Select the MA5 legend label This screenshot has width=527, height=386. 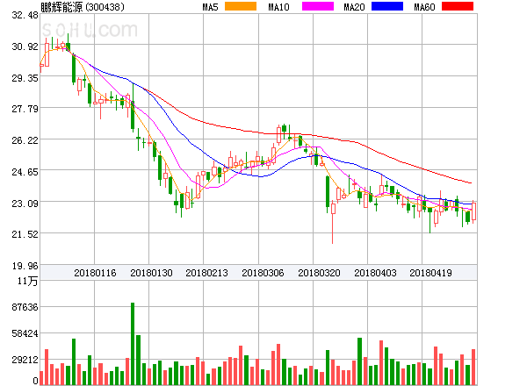[x=210, y=7]
